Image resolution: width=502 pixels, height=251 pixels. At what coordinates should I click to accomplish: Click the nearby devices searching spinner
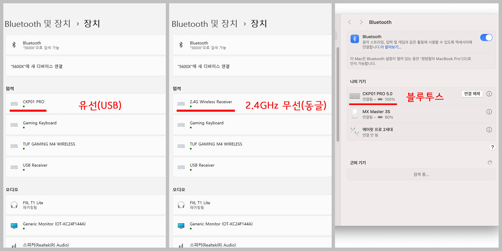(490, 163)
